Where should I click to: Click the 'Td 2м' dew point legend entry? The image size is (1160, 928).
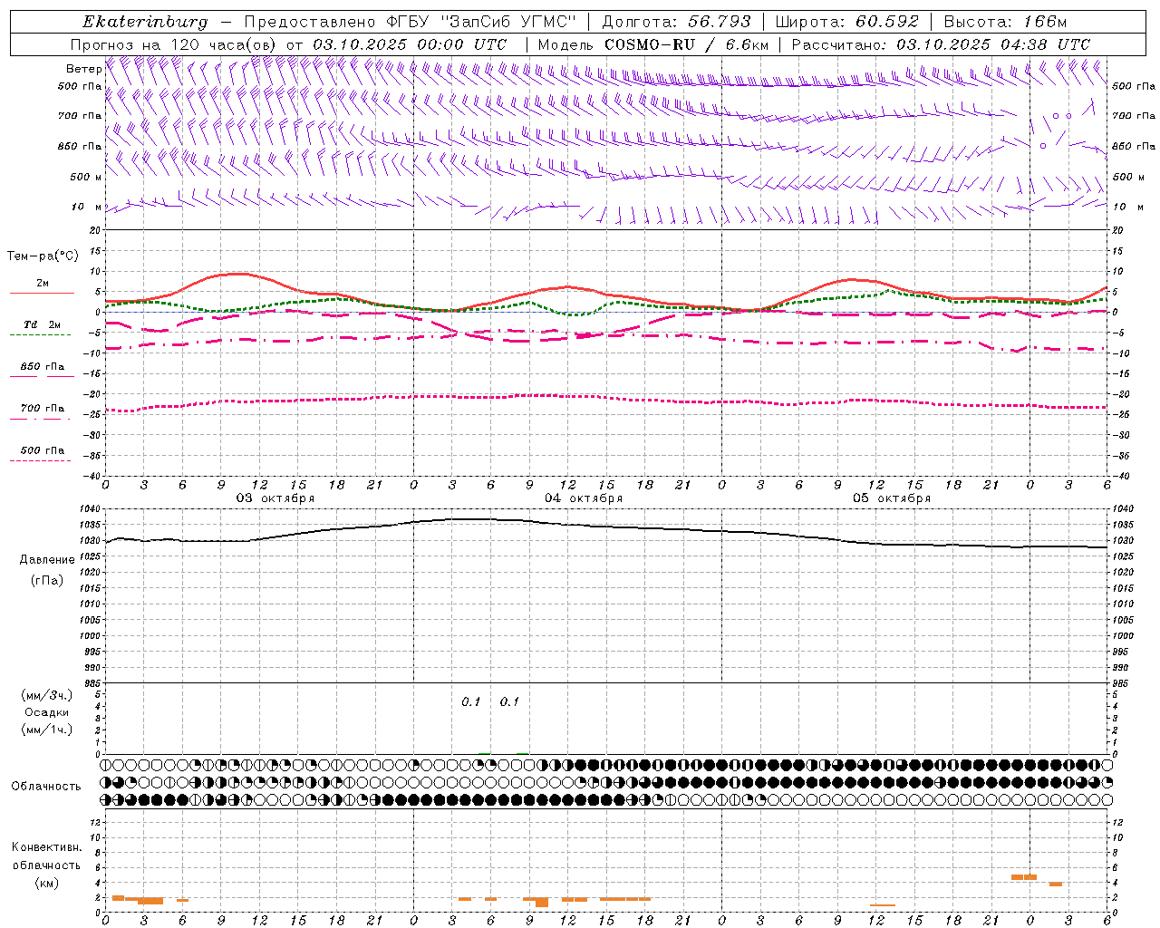click(x=43, y=324)
